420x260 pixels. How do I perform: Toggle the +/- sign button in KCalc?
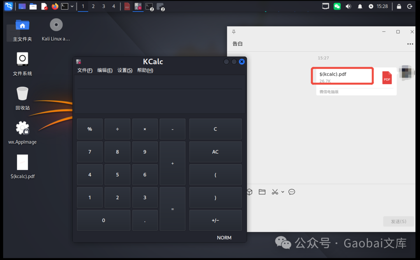click(215, 220)
